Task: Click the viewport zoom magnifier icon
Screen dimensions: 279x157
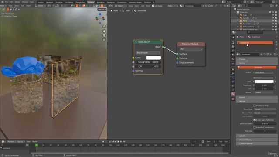Action: (x=104, y=27)
